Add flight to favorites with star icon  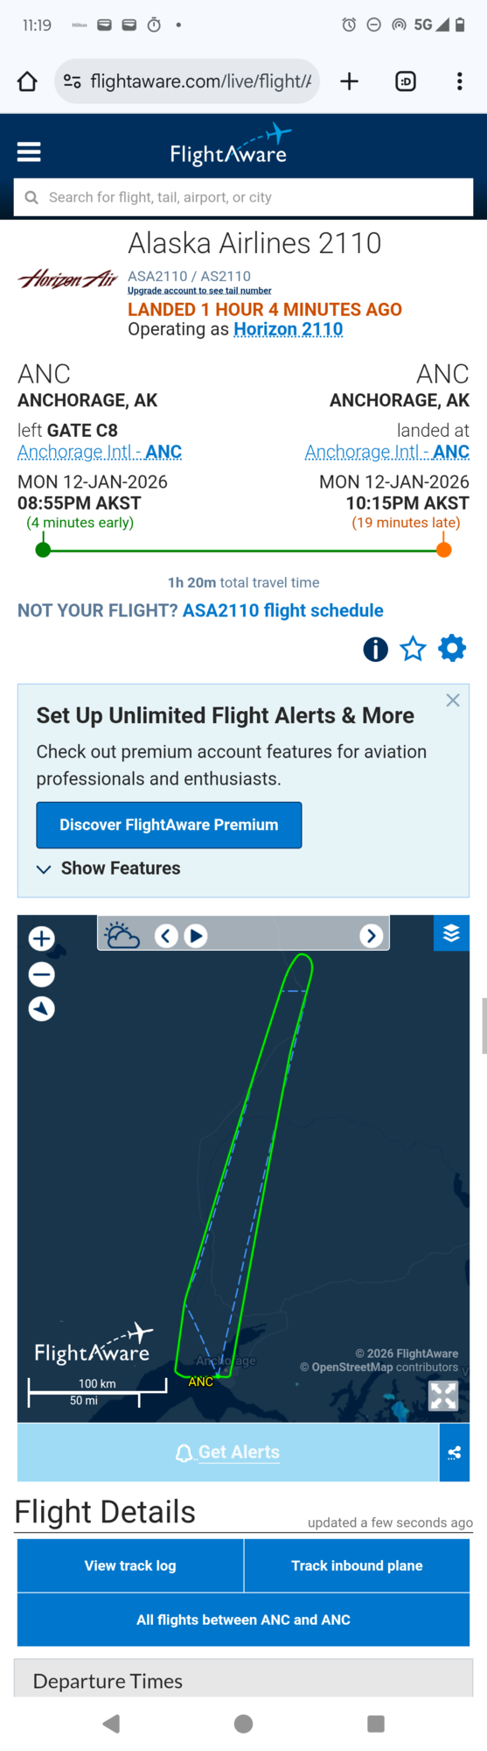click(x=413, y=649)
